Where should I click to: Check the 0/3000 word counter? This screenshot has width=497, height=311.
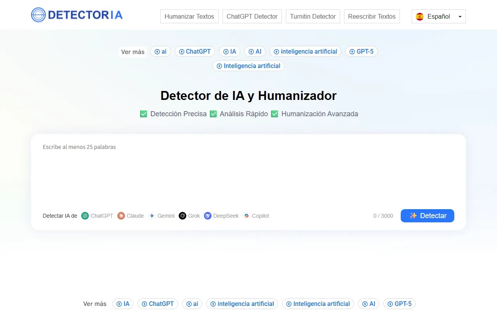click(383, 216)
